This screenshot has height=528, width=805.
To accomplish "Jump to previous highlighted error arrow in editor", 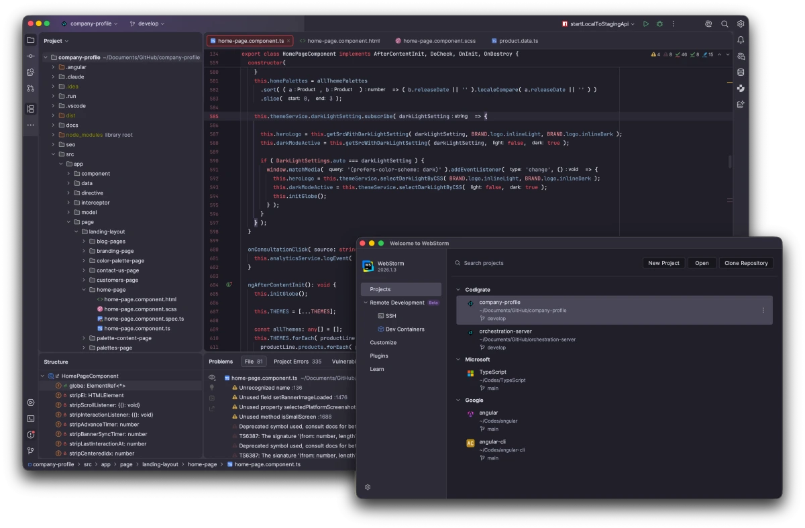I will [x=719, y=54].
